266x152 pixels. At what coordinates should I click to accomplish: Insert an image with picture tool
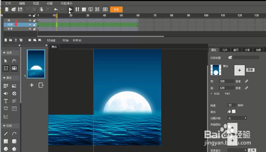click(x=14, y=86)
